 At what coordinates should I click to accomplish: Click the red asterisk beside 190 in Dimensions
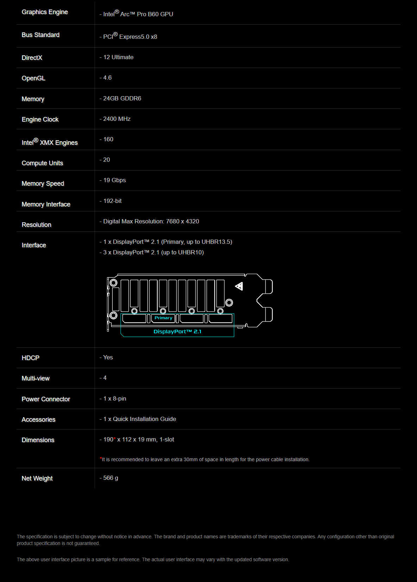115,439
